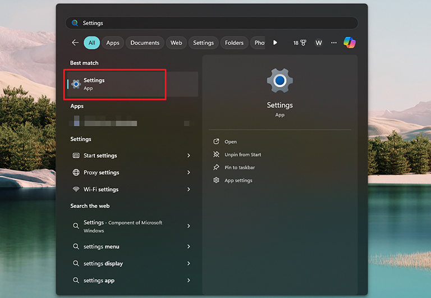Select Unpin from Start

242,155
